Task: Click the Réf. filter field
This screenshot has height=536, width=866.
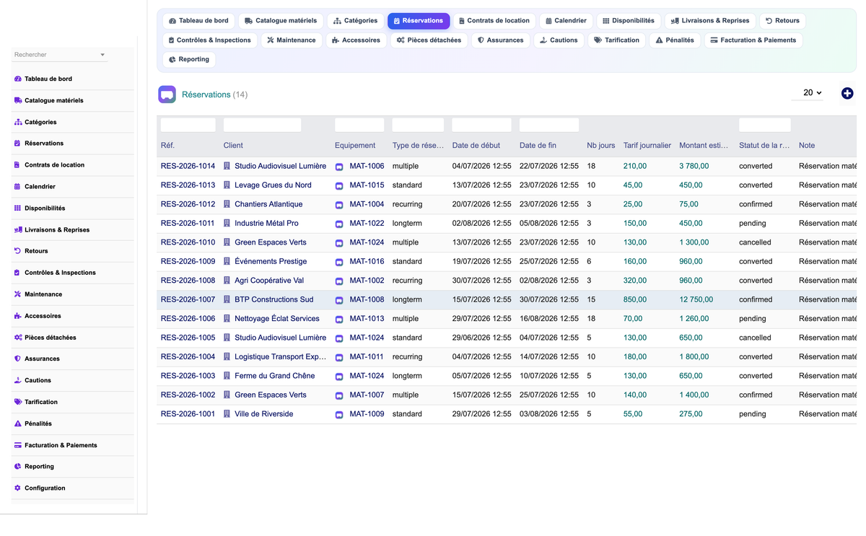Action: point(188,125)
